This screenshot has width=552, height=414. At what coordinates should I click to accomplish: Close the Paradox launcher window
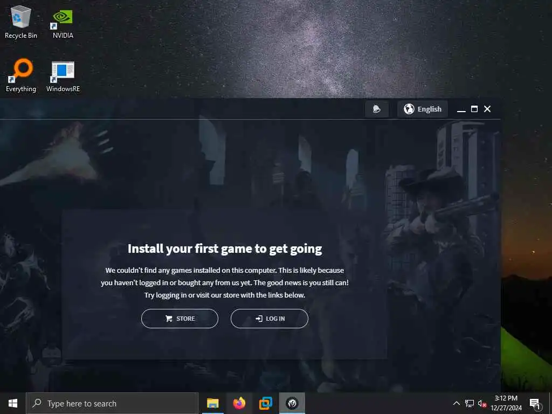tap(487, 109)
